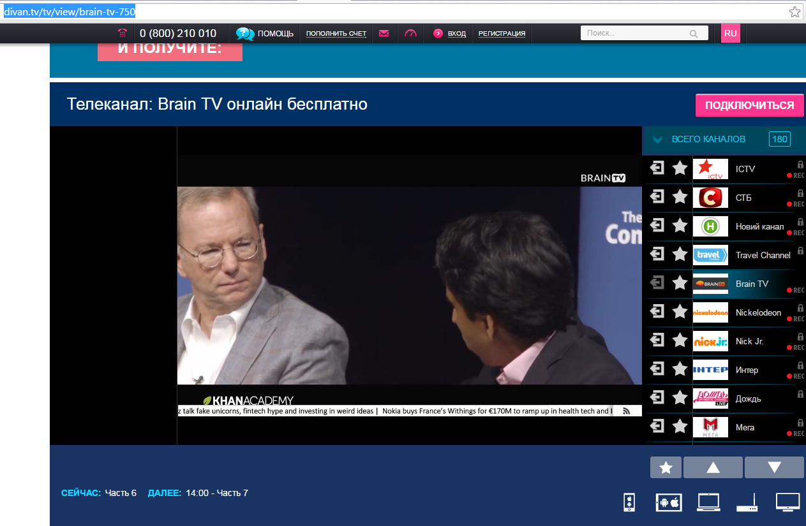This screenshot has height=526, width=806.
Task: Click the laptop device icon
Action: pyautogui.click(x=708, y=502)
